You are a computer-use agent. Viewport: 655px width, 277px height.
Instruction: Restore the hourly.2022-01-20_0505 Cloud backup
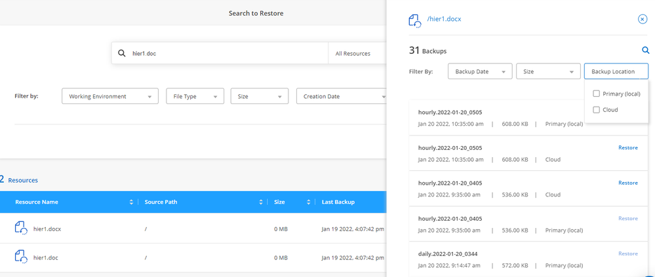coord(627,148)
